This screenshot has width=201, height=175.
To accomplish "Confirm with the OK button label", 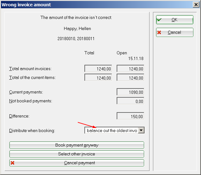I will coord(174,20).
